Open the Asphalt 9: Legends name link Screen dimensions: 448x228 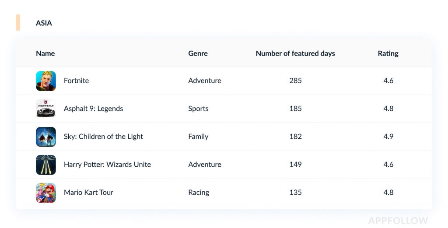pos(93,109)
